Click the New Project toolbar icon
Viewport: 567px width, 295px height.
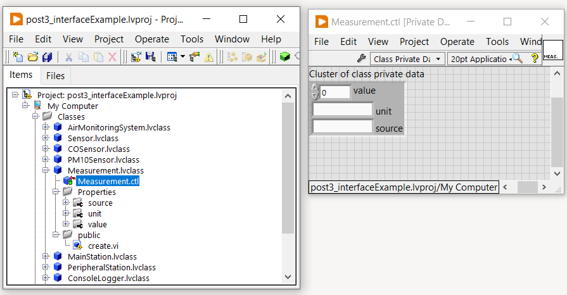point(17,58)
